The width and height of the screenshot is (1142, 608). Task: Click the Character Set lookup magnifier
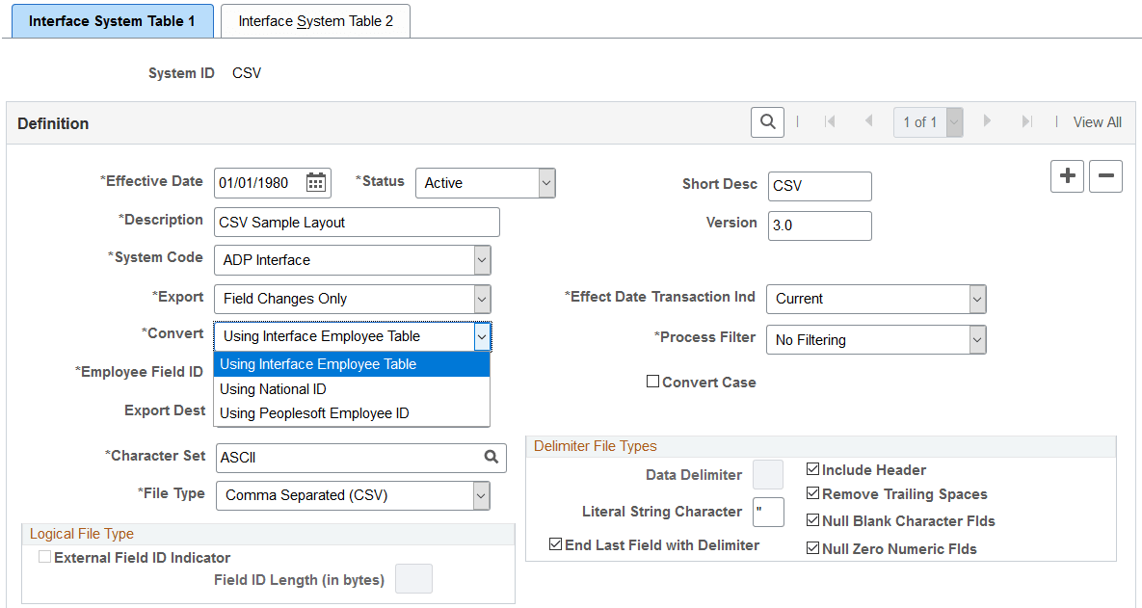tap(491, 458)
